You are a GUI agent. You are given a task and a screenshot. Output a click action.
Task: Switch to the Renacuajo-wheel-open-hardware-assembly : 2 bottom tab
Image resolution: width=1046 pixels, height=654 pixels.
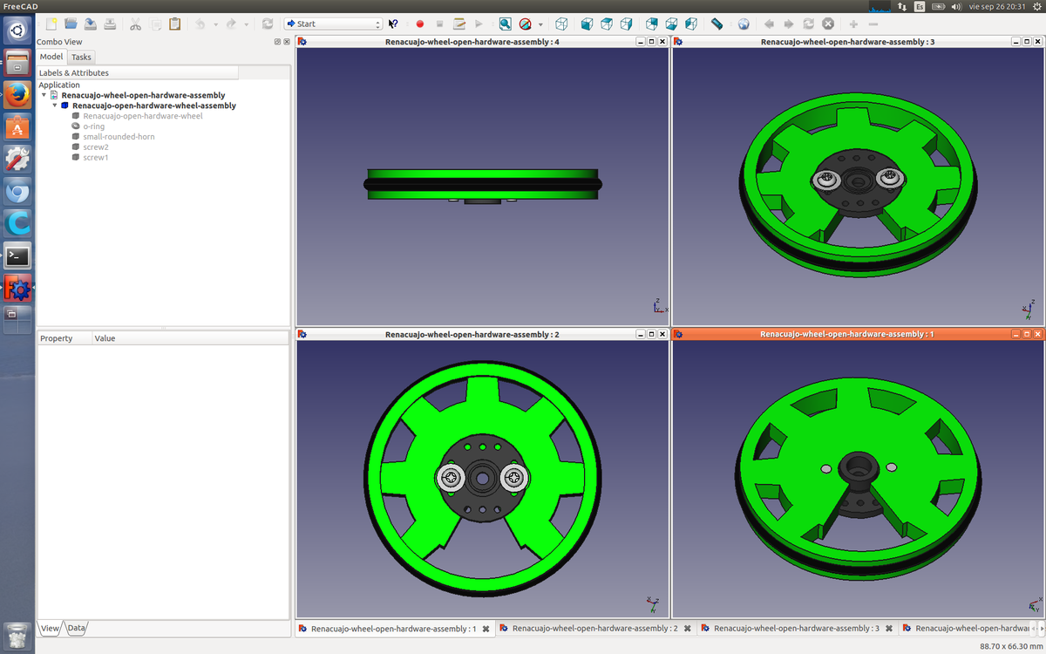click(x=594, y=628)
